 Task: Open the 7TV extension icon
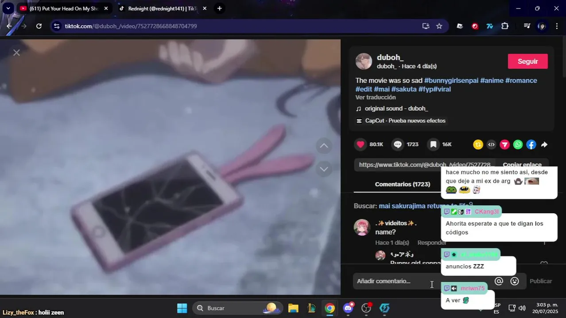tap(490, 26)
